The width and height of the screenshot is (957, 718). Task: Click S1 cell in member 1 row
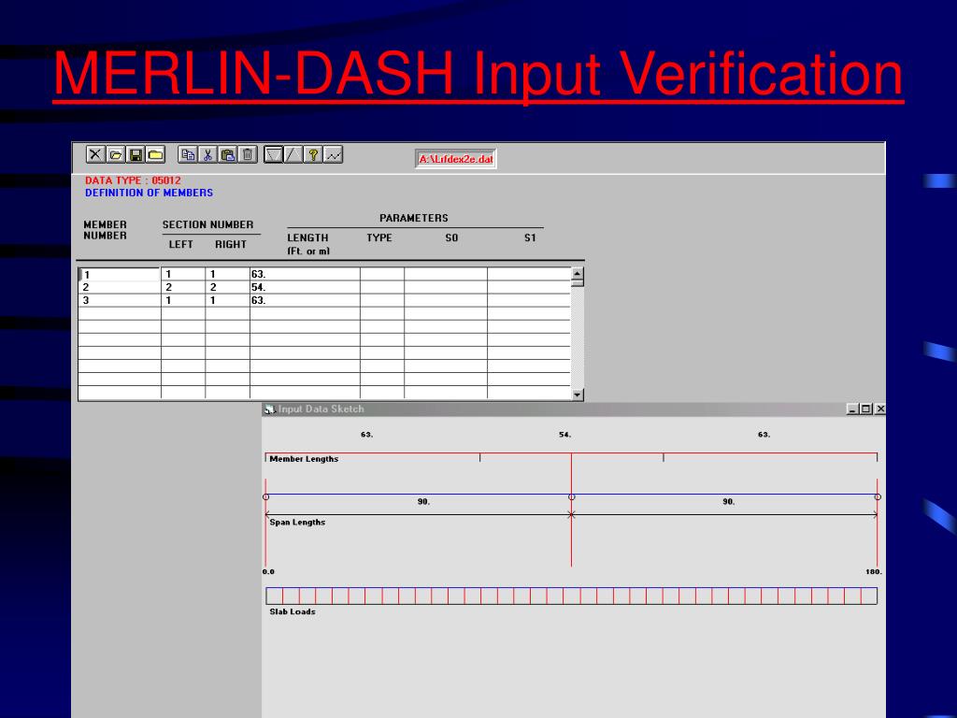[x=529, y=274]
